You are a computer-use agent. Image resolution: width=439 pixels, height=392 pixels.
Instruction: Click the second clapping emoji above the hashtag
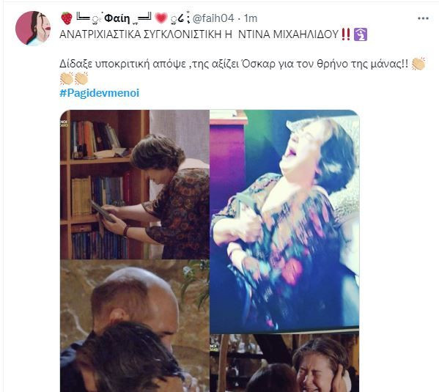pos(81,78)
